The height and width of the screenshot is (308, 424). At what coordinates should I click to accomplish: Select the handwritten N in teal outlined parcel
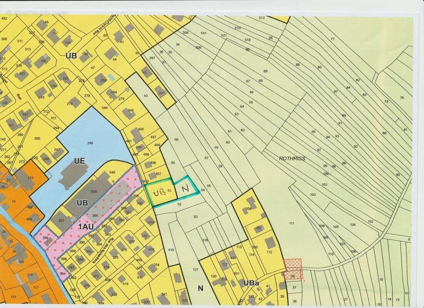(x=185, y=188)
